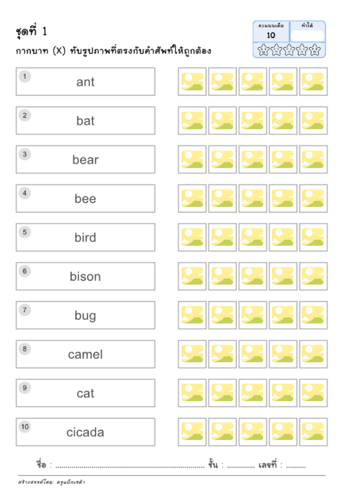
Task: Select the last image placeholder beside cicada
Action: coord(313,432)
